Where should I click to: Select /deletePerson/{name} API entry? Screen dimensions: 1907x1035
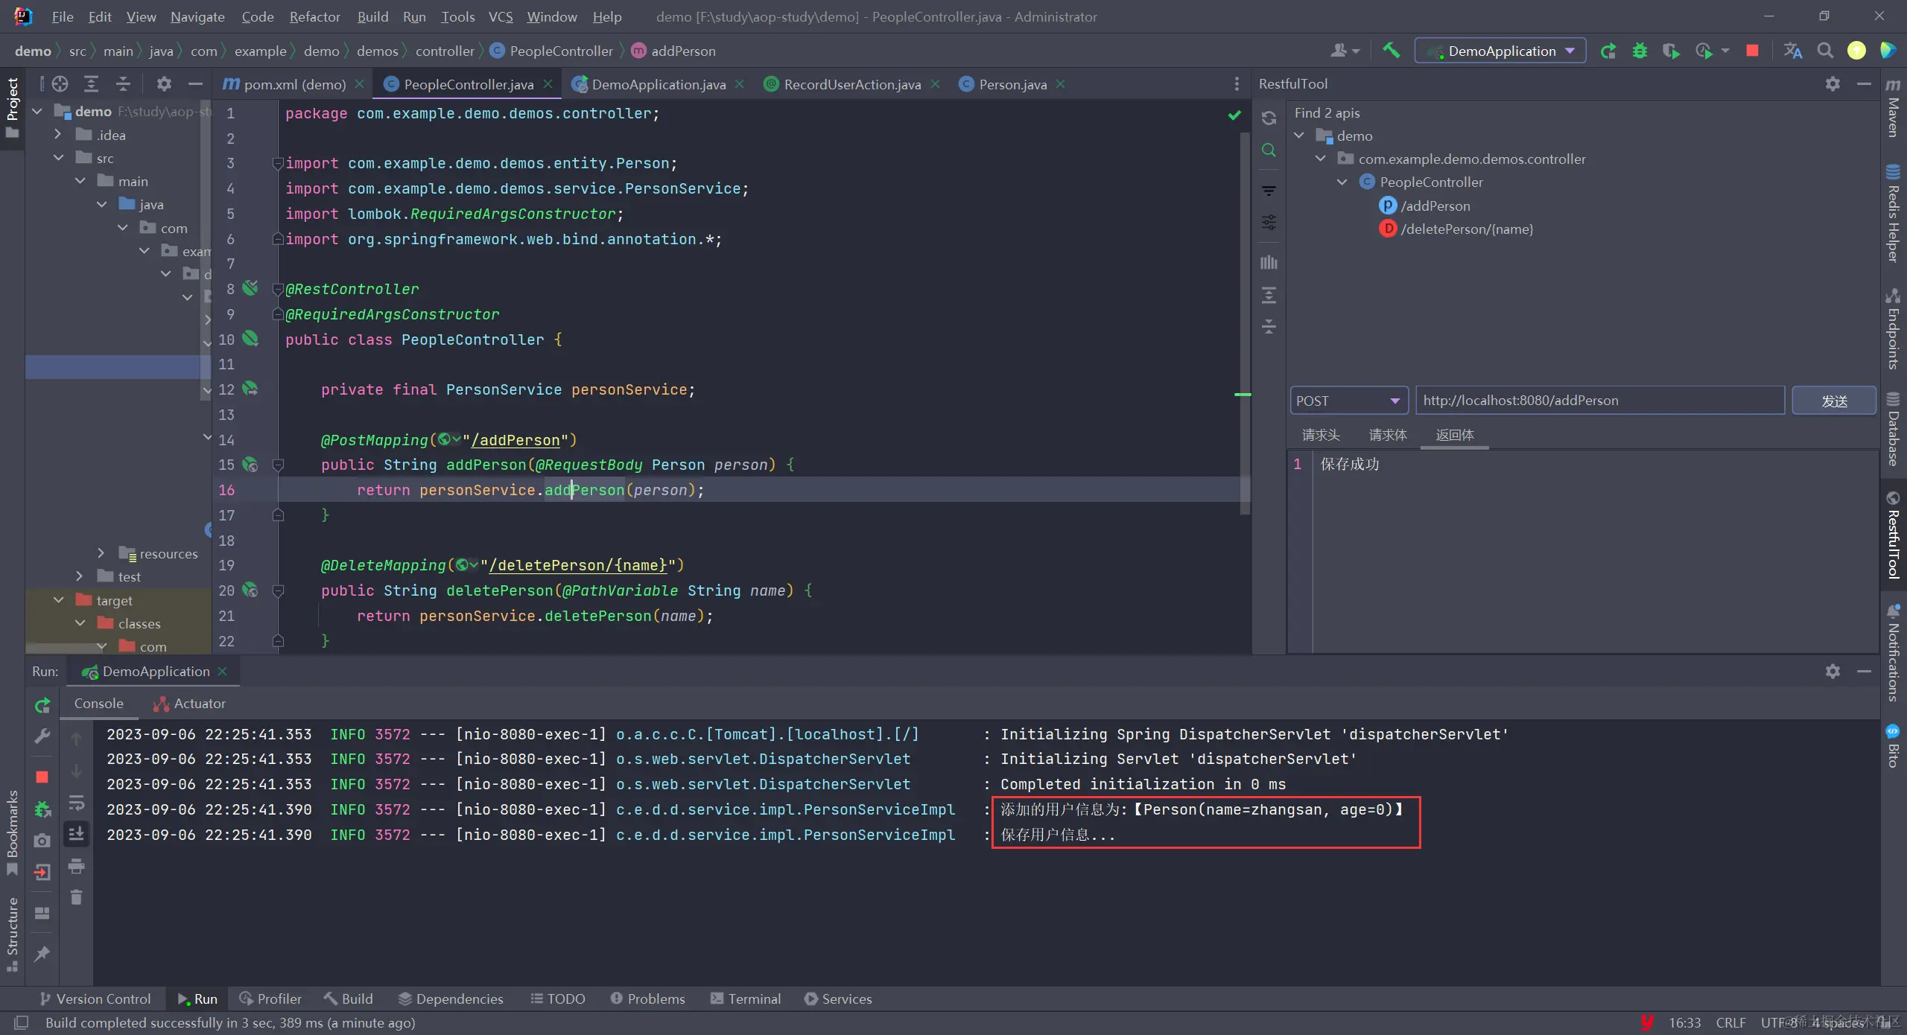[1466, 229]
